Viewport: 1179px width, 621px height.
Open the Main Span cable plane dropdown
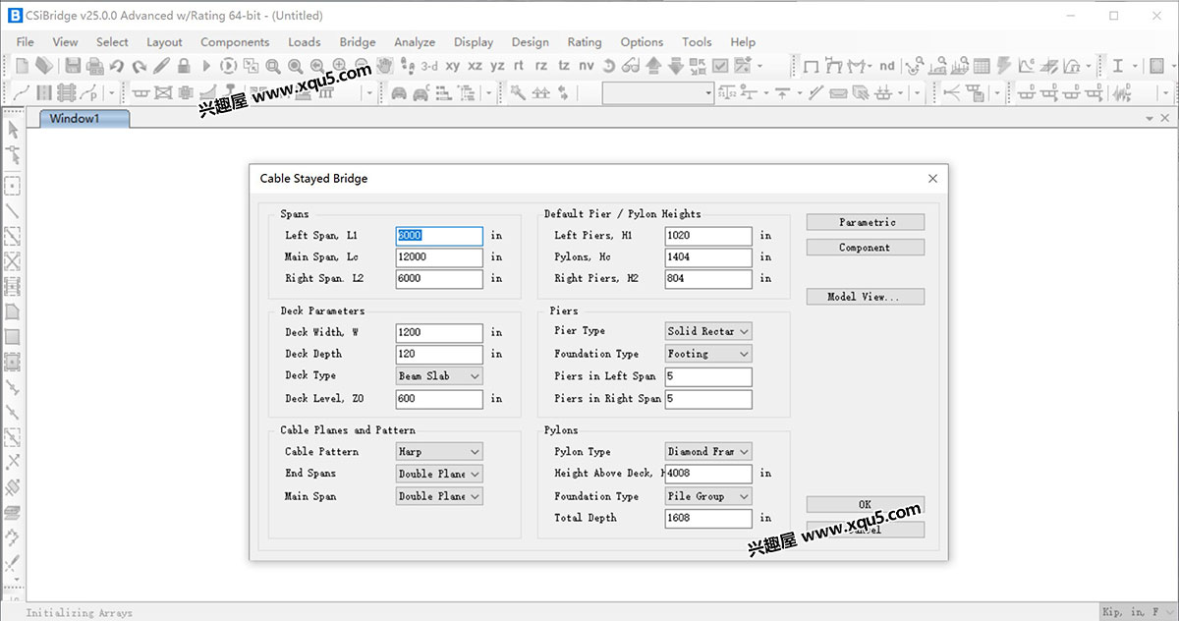pos(439,496)
